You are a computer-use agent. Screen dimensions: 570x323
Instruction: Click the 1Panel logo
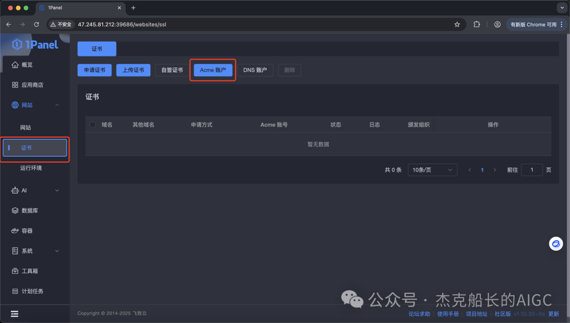pyautogui.click(x=35, y=45)
